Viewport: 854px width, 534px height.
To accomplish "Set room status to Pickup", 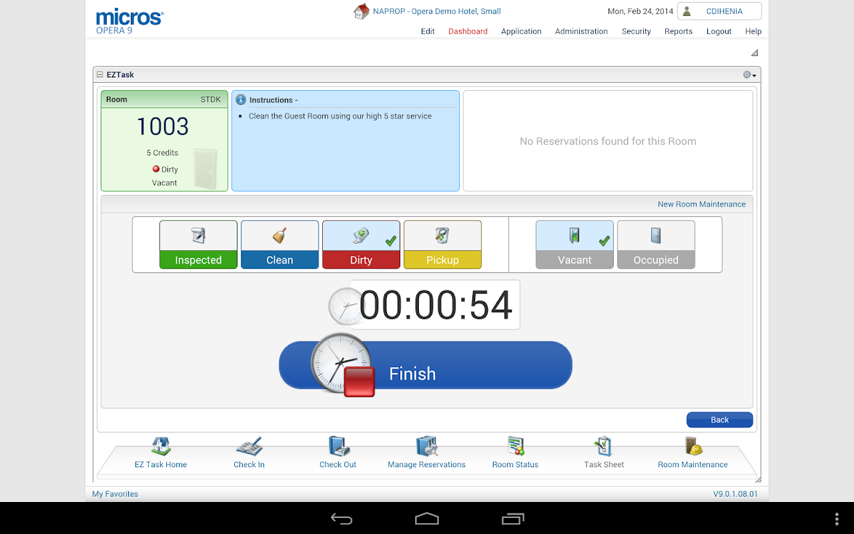I will pos(442,244).
